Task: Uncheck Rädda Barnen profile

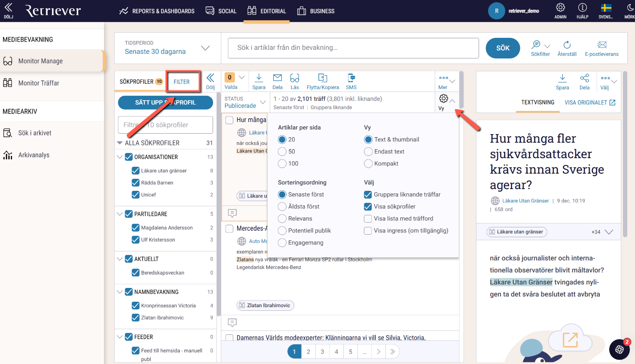Action: [x=136, y=183]
